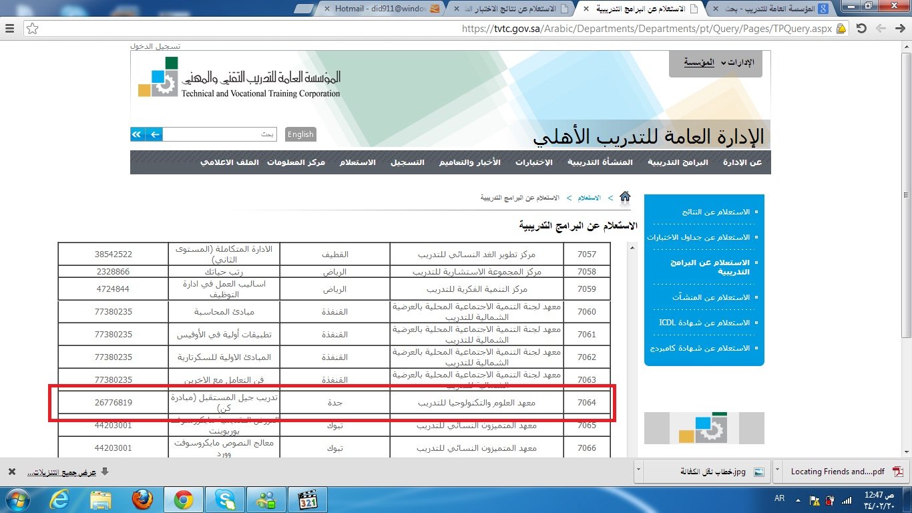Click the المؤسسة link at the top
The image size is (912, 513).
pos(699,63)
